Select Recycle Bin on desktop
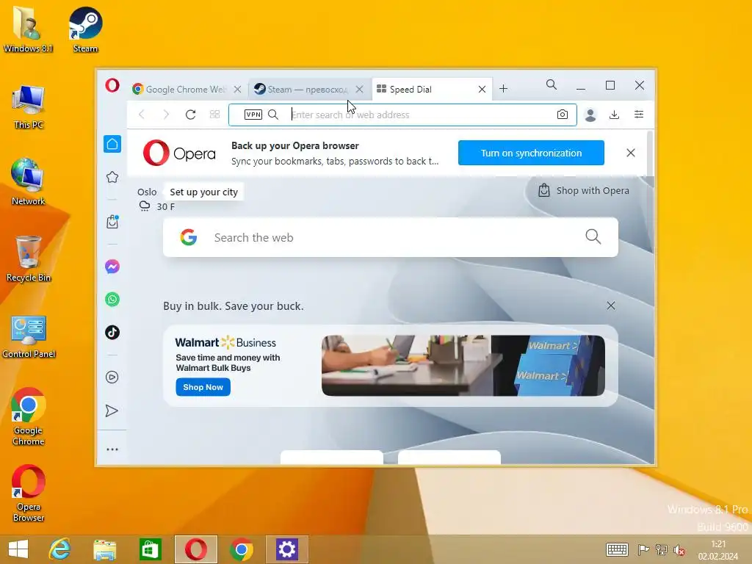This screenshot has width=752, height=564. click(29, 259)
